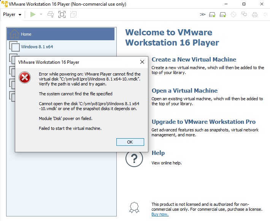The width and height of the screenshot is (270, 221).
Task: Click the license ribbon badge icon
Action: (x=134, y=207)
